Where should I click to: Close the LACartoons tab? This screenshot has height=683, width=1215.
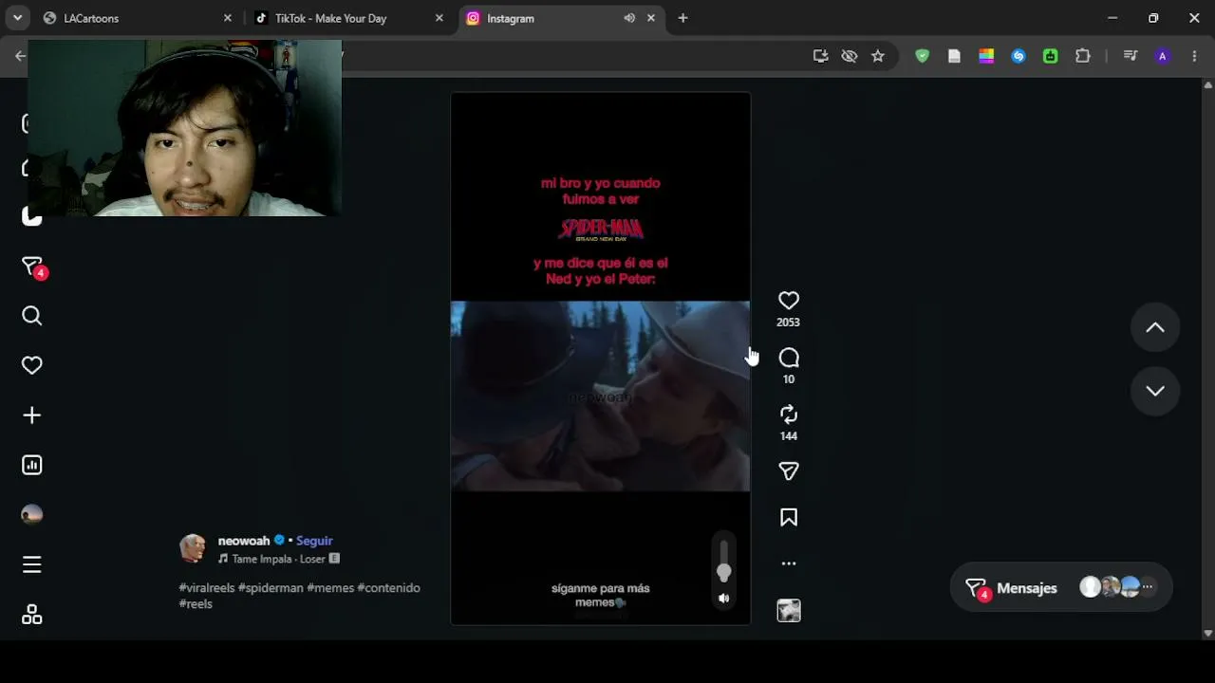228,18
